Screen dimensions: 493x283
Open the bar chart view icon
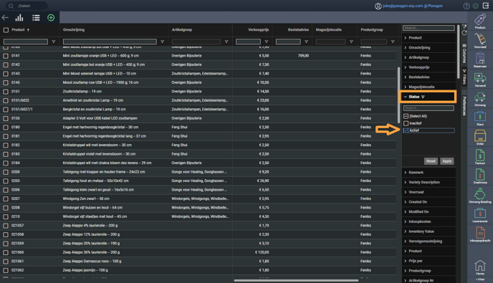coord(19,18)
